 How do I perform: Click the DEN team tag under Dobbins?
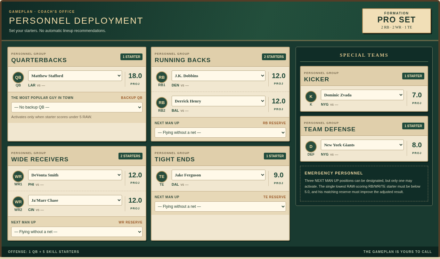tap(175, 85)
